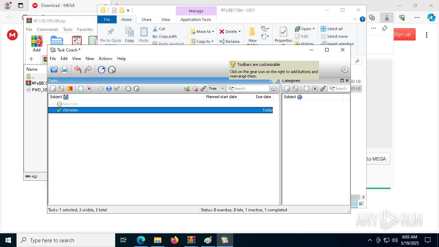Click the Print icon in Task Coach toolbar

point(64,70)
